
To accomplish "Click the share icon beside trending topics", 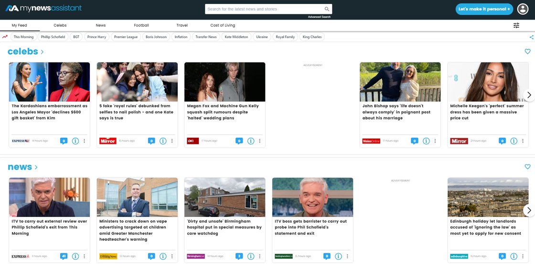I will coord(532,37).
